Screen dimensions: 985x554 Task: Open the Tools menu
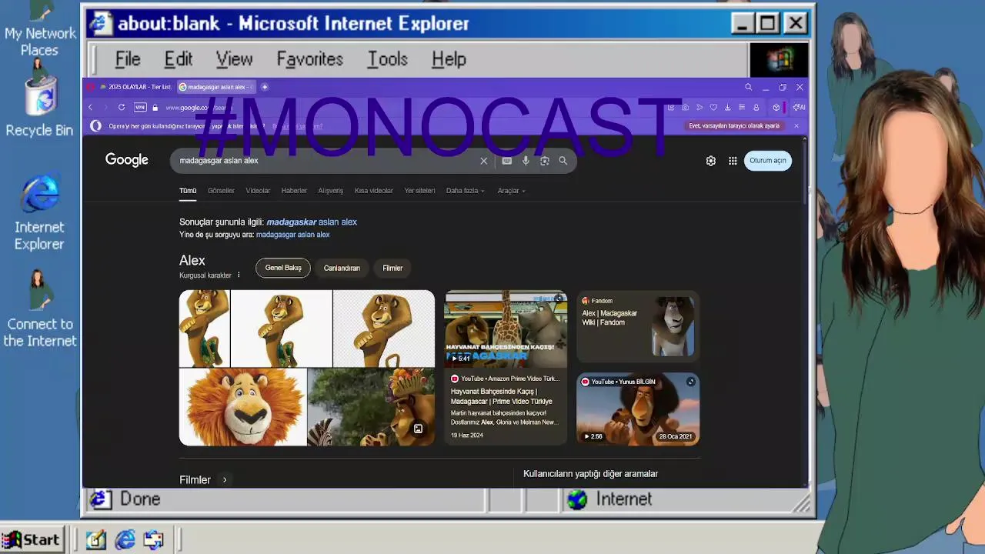point(387,59)
